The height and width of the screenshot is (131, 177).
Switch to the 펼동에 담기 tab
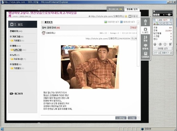point(132,9)
